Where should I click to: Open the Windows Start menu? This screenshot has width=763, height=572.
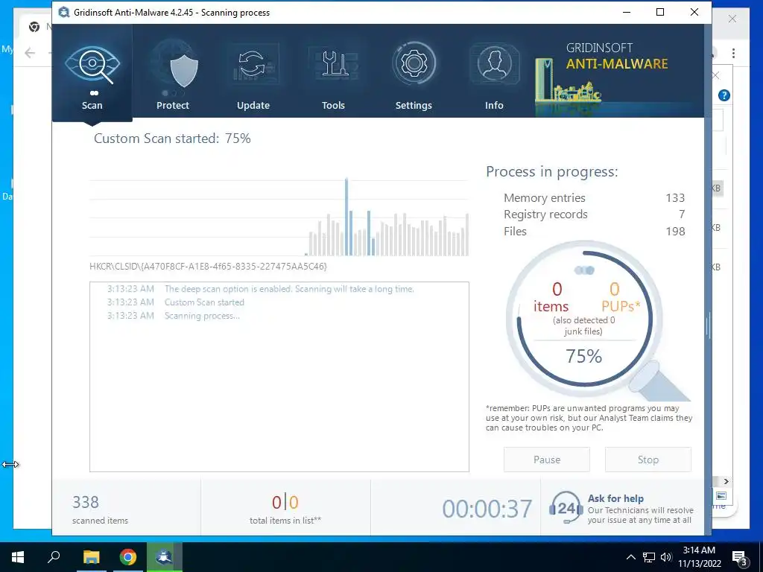point(18,557)
